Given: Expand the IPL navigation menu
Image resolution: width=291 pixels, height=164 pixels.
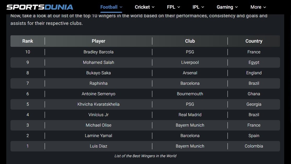Looking at the screenshot, I should click(198, 7).
